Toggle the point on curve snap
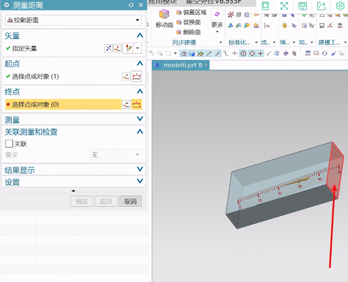This screenshot has height=282, width=348. (x=269, y=53)
